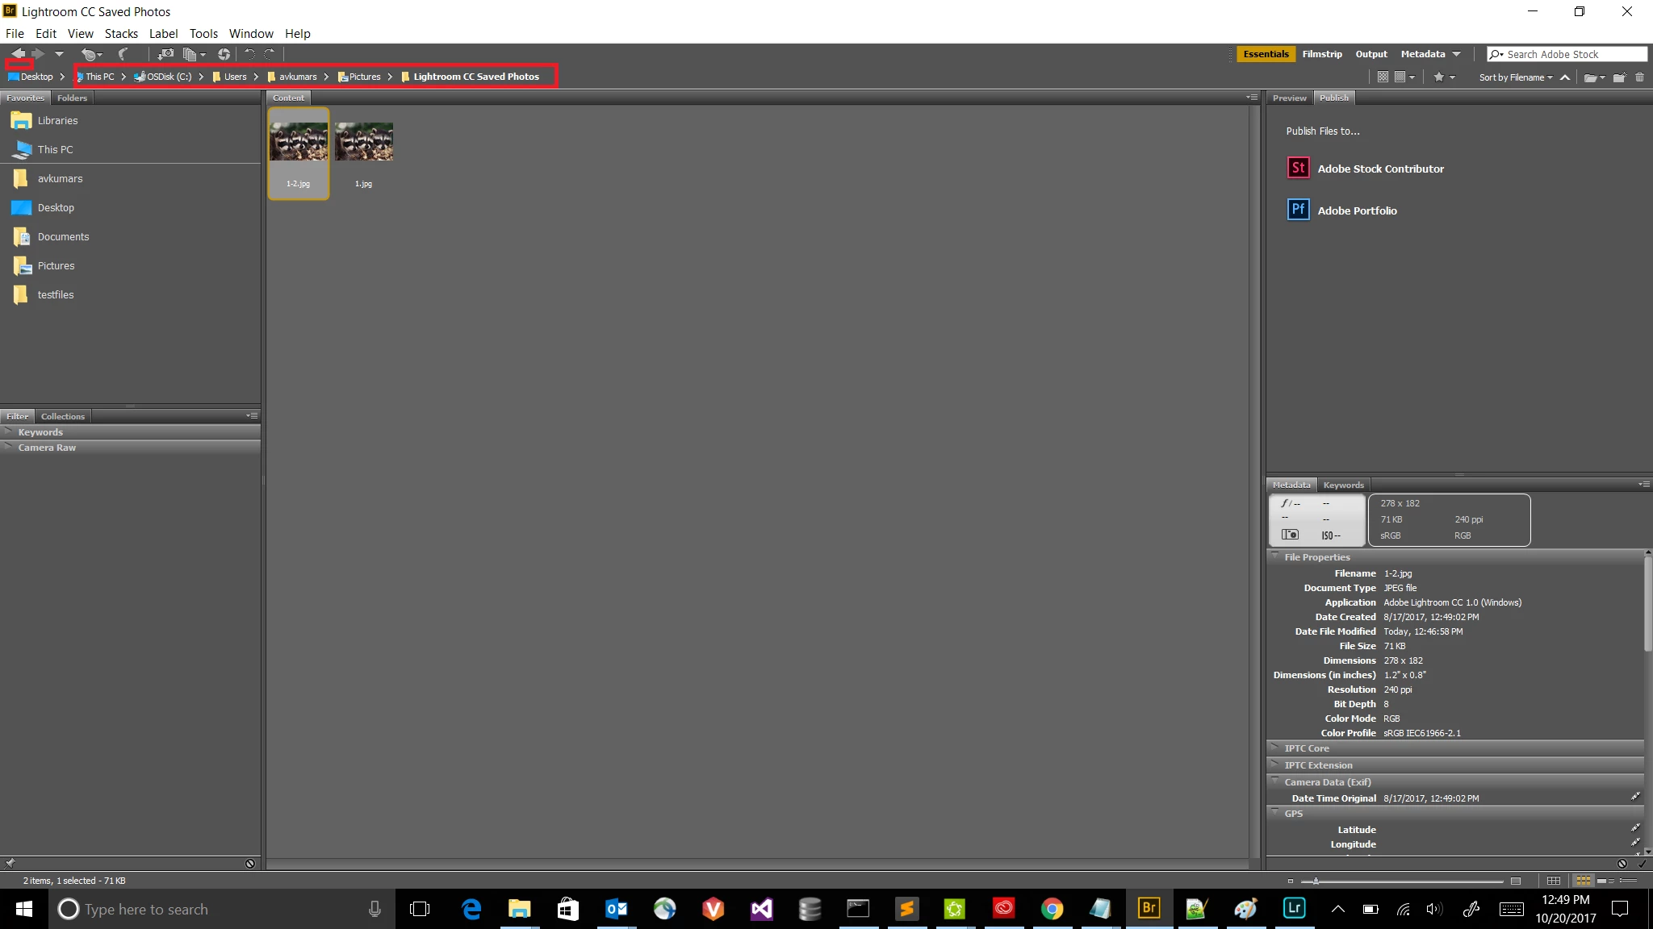The image size is (1653, 929).
Task: Create a new folder icon
Action: [1618, 77]
